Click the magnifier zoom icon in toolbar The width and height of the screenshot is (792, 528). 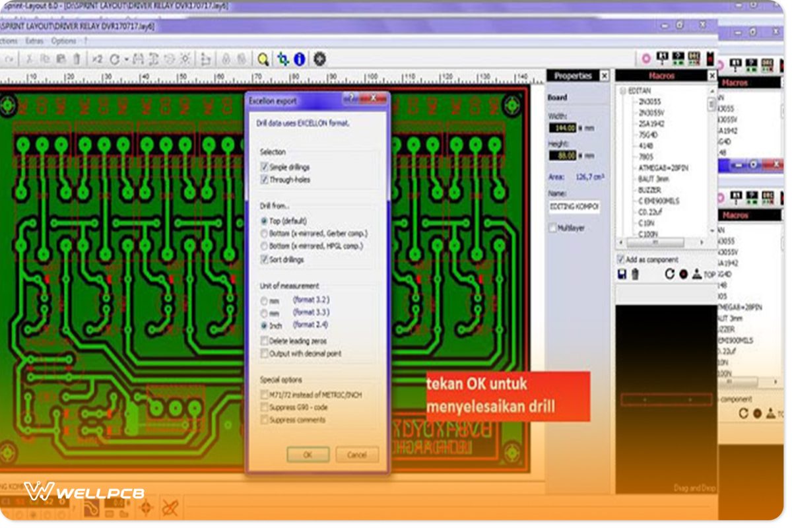click(x=263, y=59)
